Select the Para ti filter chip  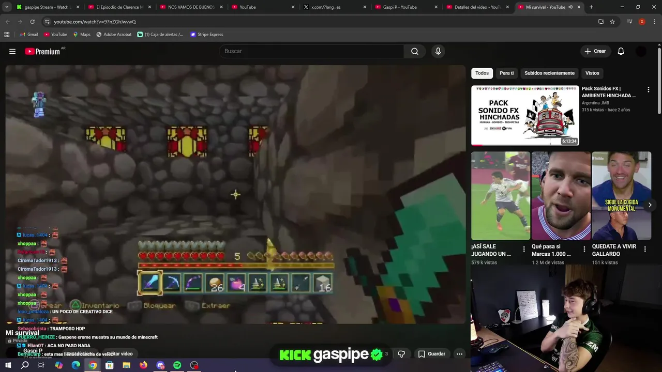(x=506, y=73)
